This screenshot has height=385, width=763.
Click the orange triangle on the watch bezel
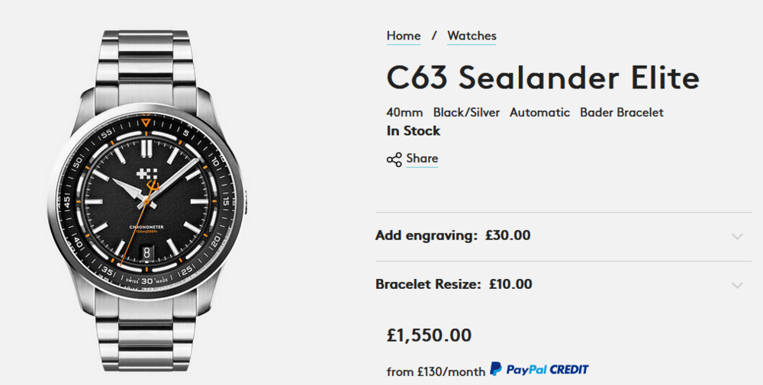(146, 120)
